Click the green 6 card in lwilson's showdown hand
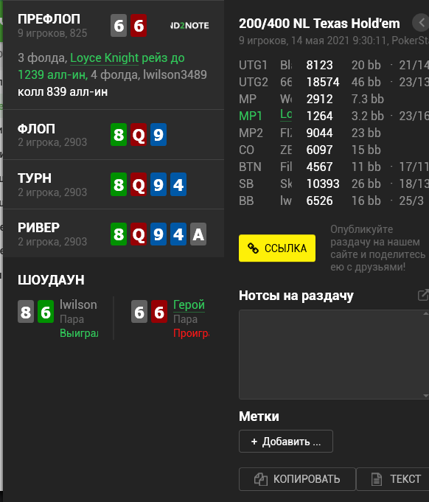The image size is (429, 502). [x=46, y=312]
